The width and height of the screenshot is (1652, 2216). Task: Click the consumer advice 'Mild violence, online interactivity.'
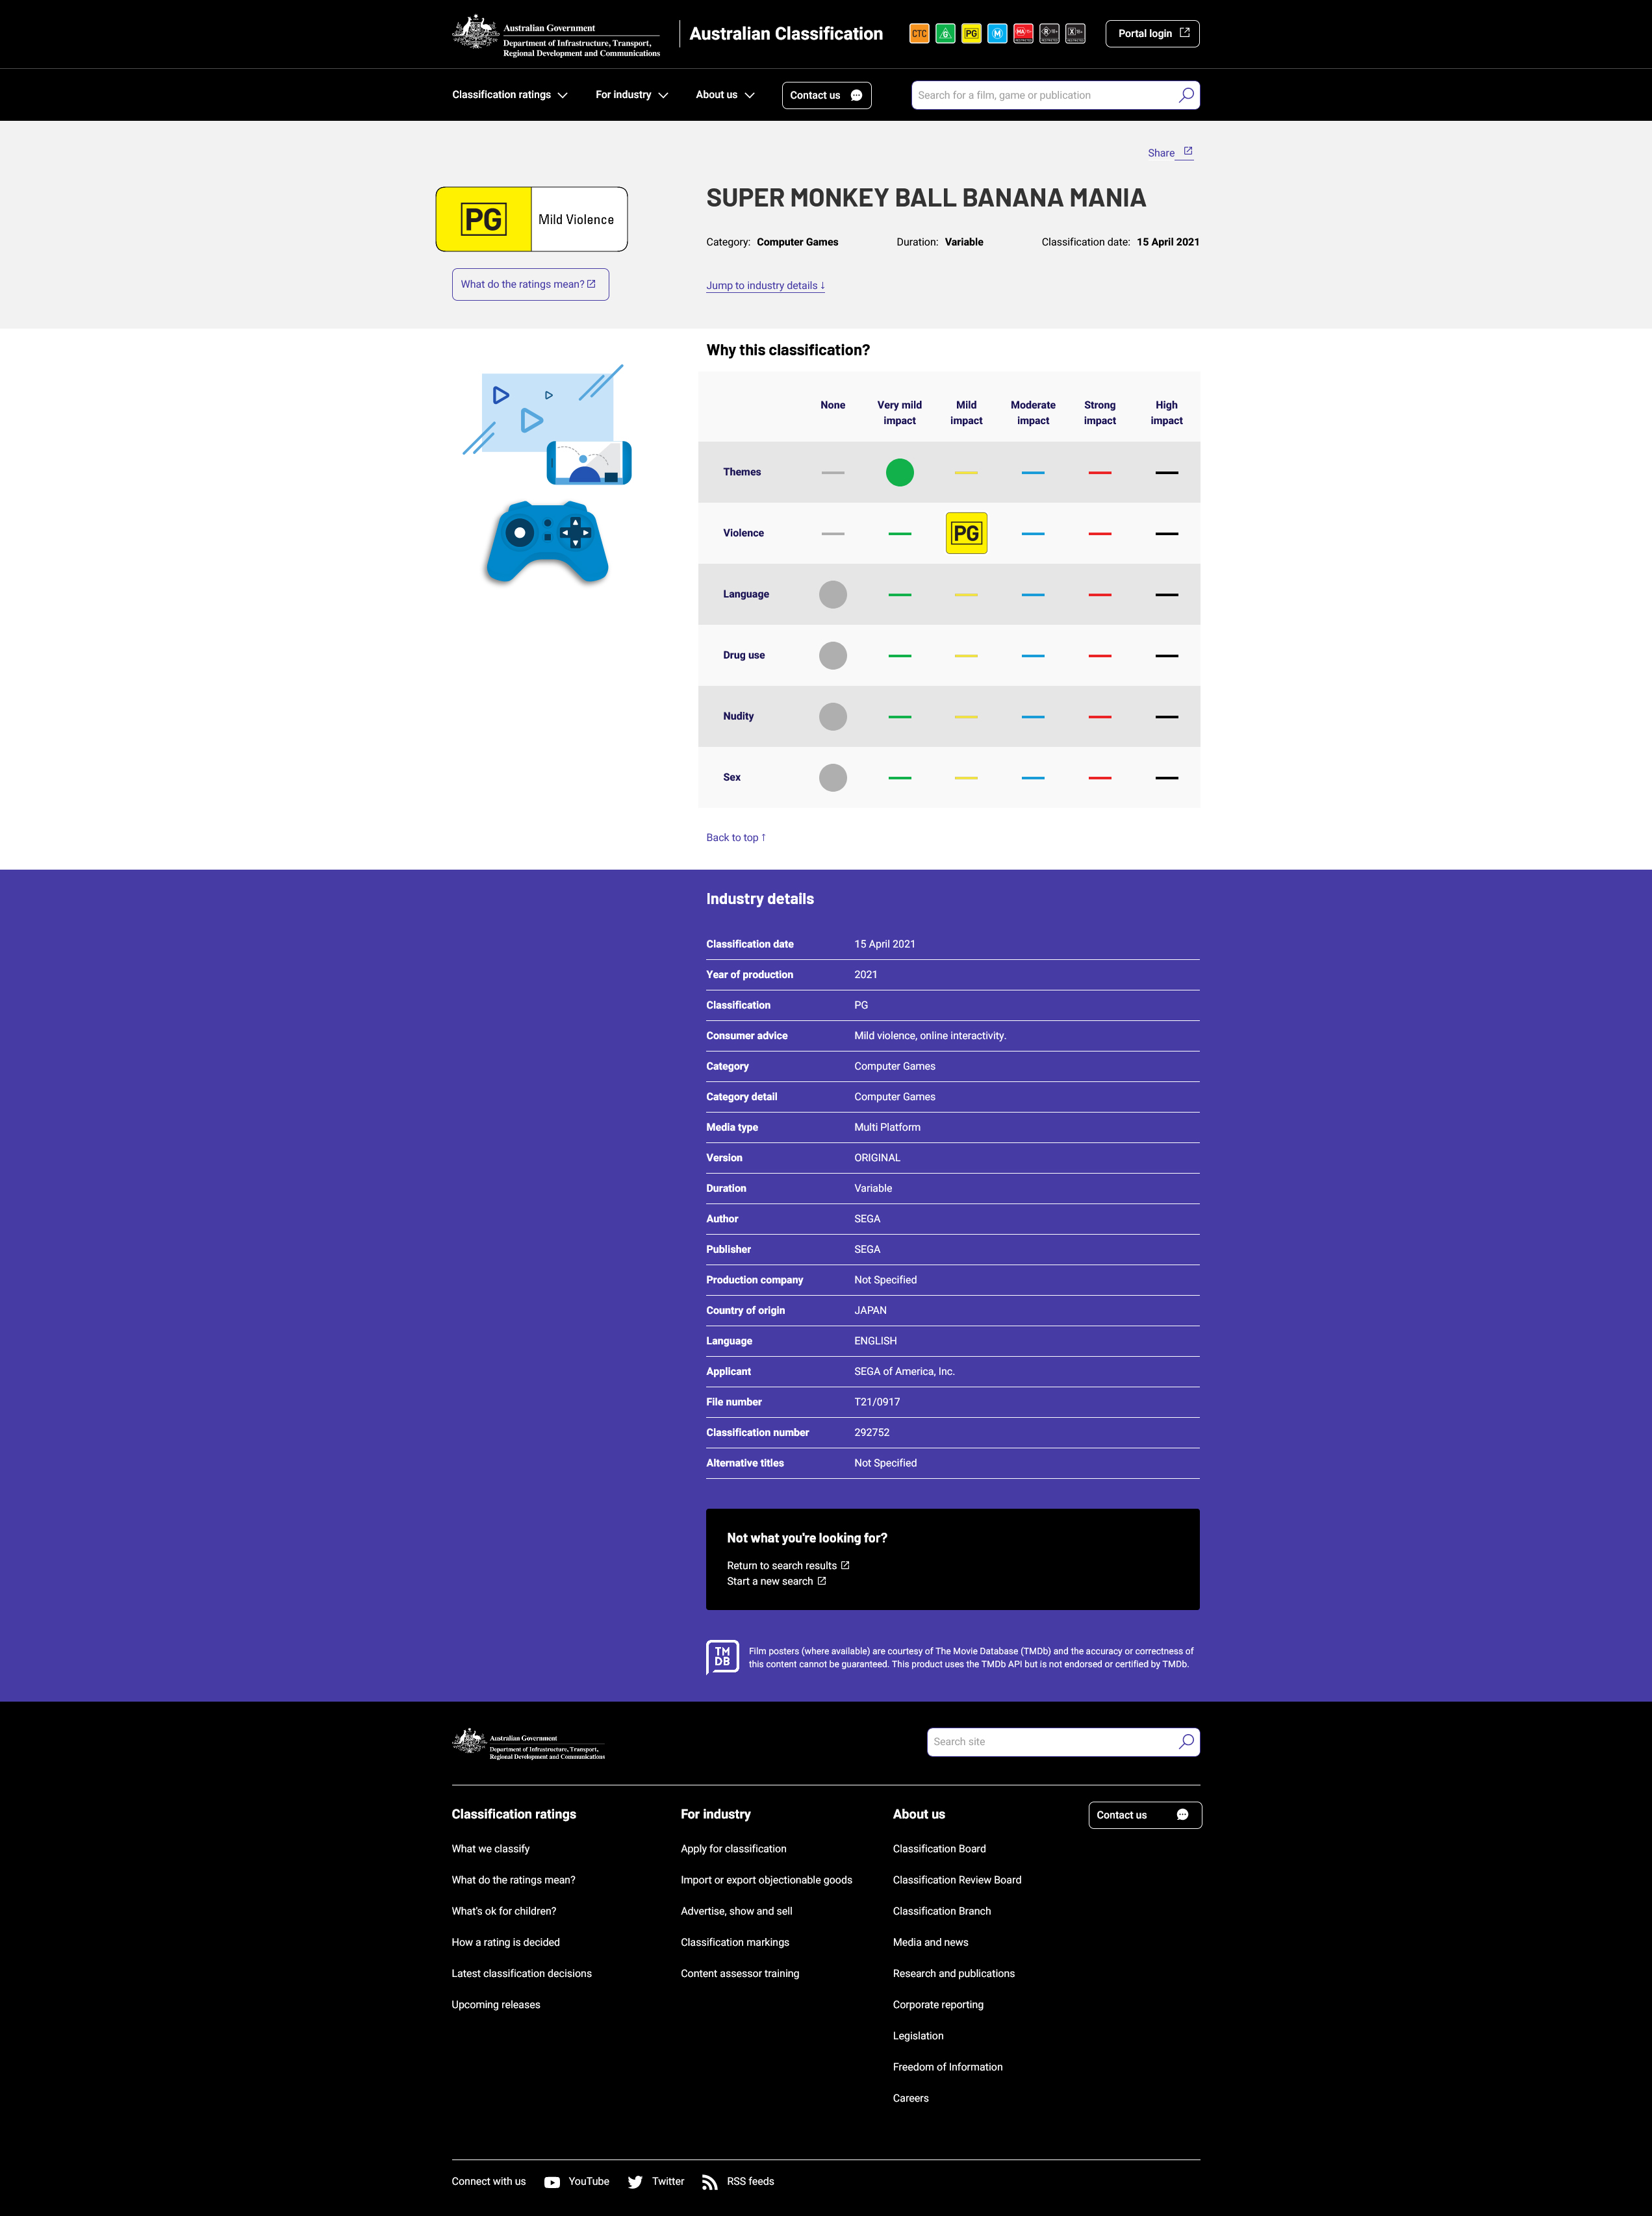[x=930, y=1035]
